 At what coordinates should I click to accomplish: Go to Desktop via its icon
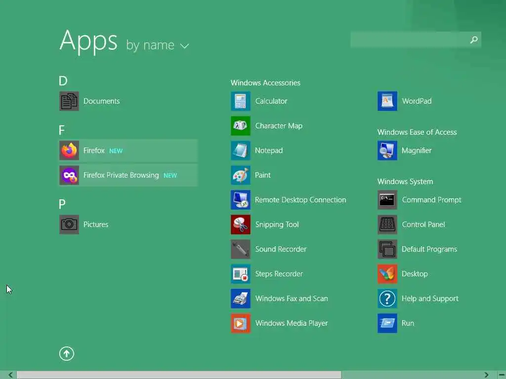[x=387, y=274]
